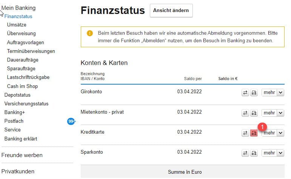Screen dimensions: 291x179
Task: Open Umsätze in the sidebar menu
Action: point(17,25)
